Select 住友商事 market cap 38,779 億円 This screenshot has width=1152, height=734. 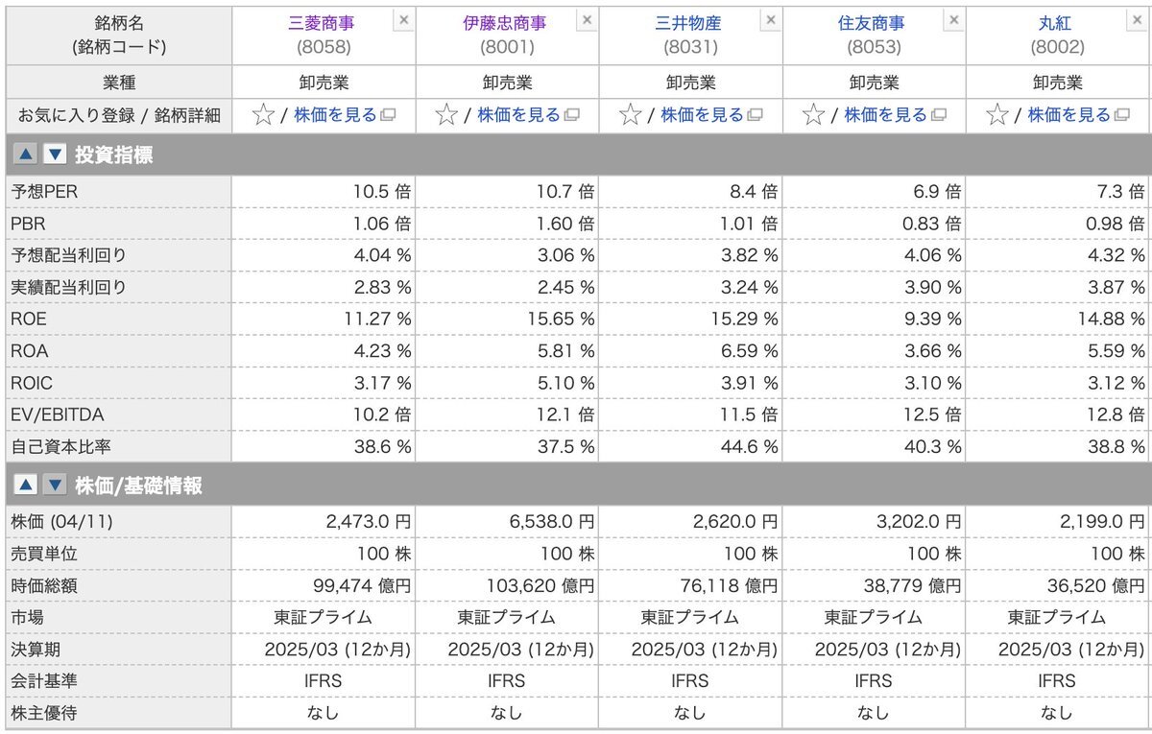pos(913,585)
